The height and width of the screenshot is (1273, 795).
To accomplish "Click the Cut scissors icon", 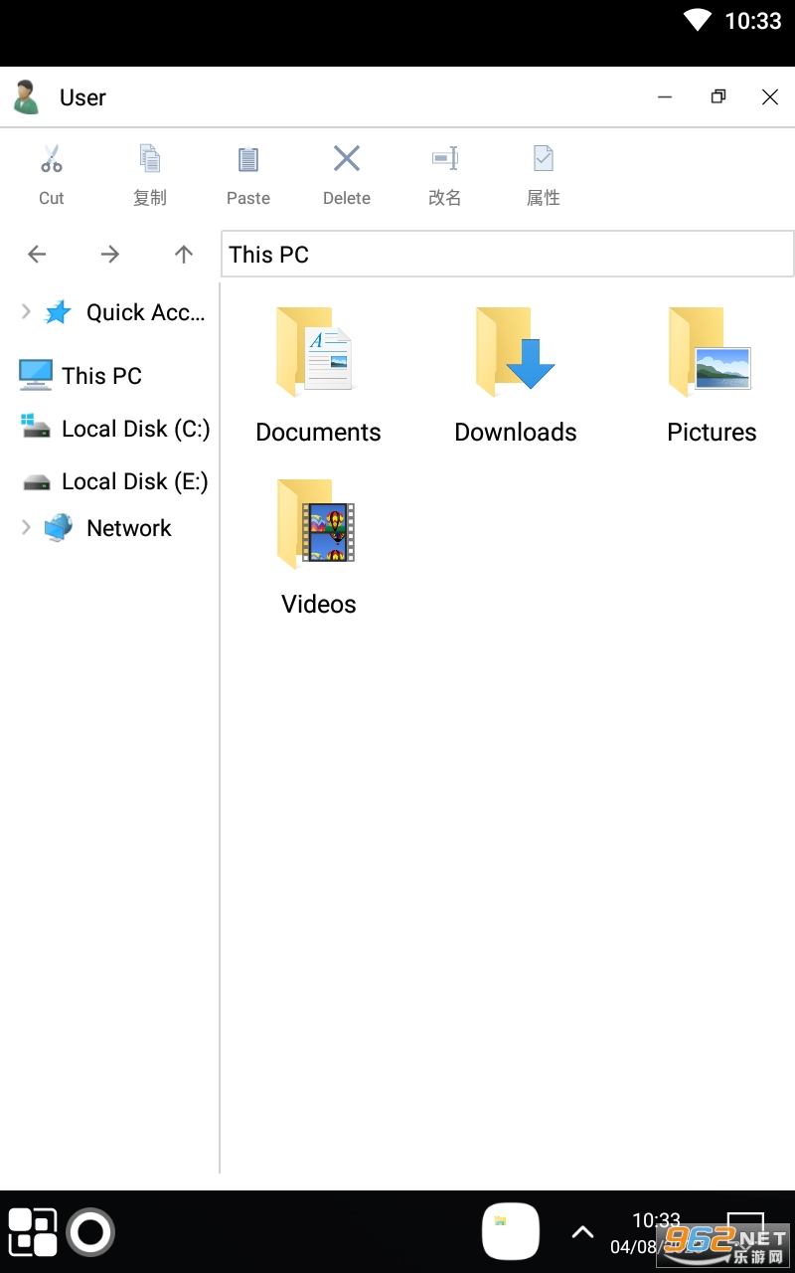I will (52, 159).
